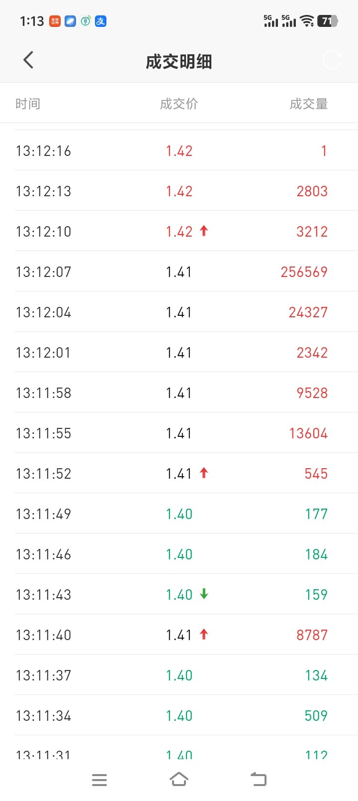The height and width of the screenshot is (801, 358).
Task: Open the Android recent apps menu button
Action: [99, 780]
